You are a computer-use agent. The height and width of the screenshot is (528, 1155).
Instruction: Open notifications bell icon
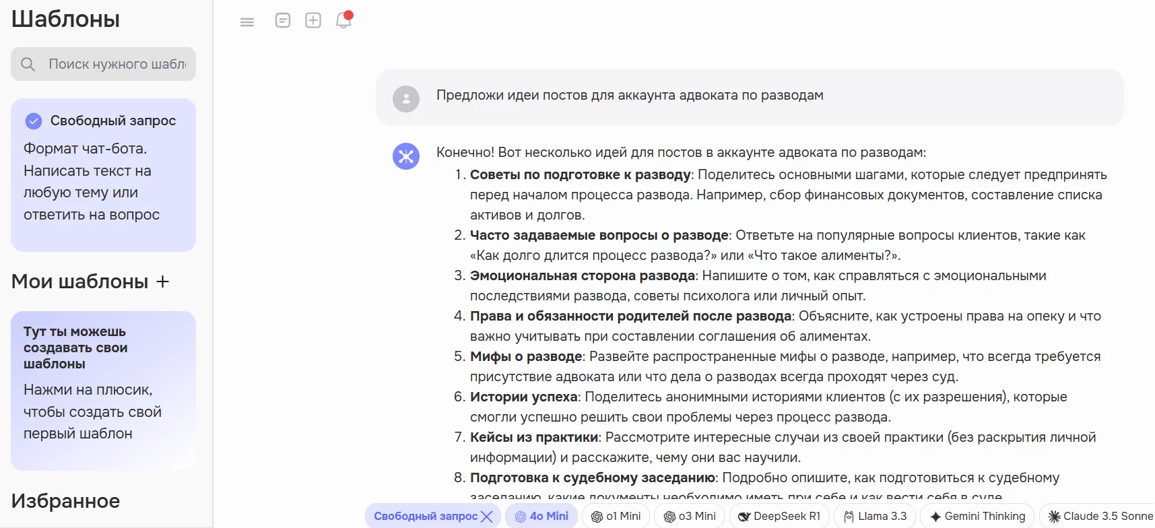pos(343,20)
